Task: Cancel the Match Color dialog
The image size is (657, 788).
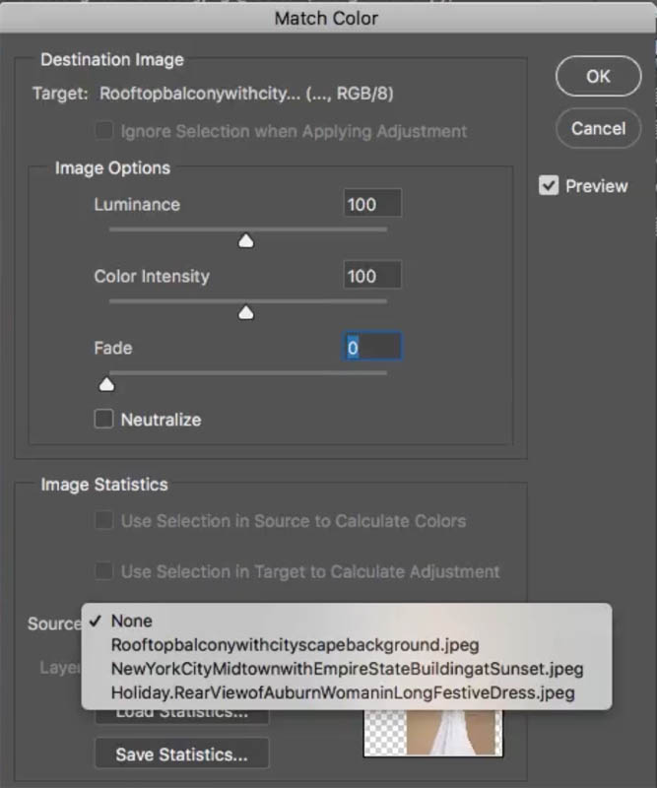Action: [598, 129]
